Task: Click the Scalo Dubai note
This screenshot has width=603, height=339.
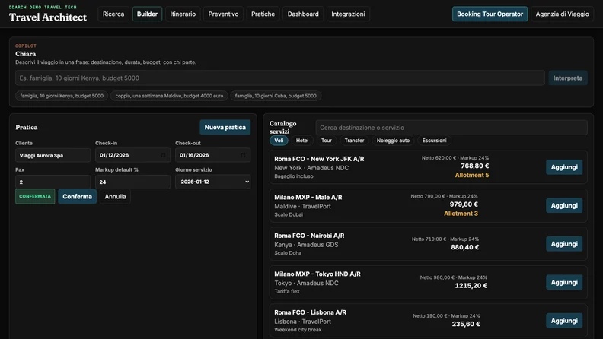Action: [x=289, y=214]
